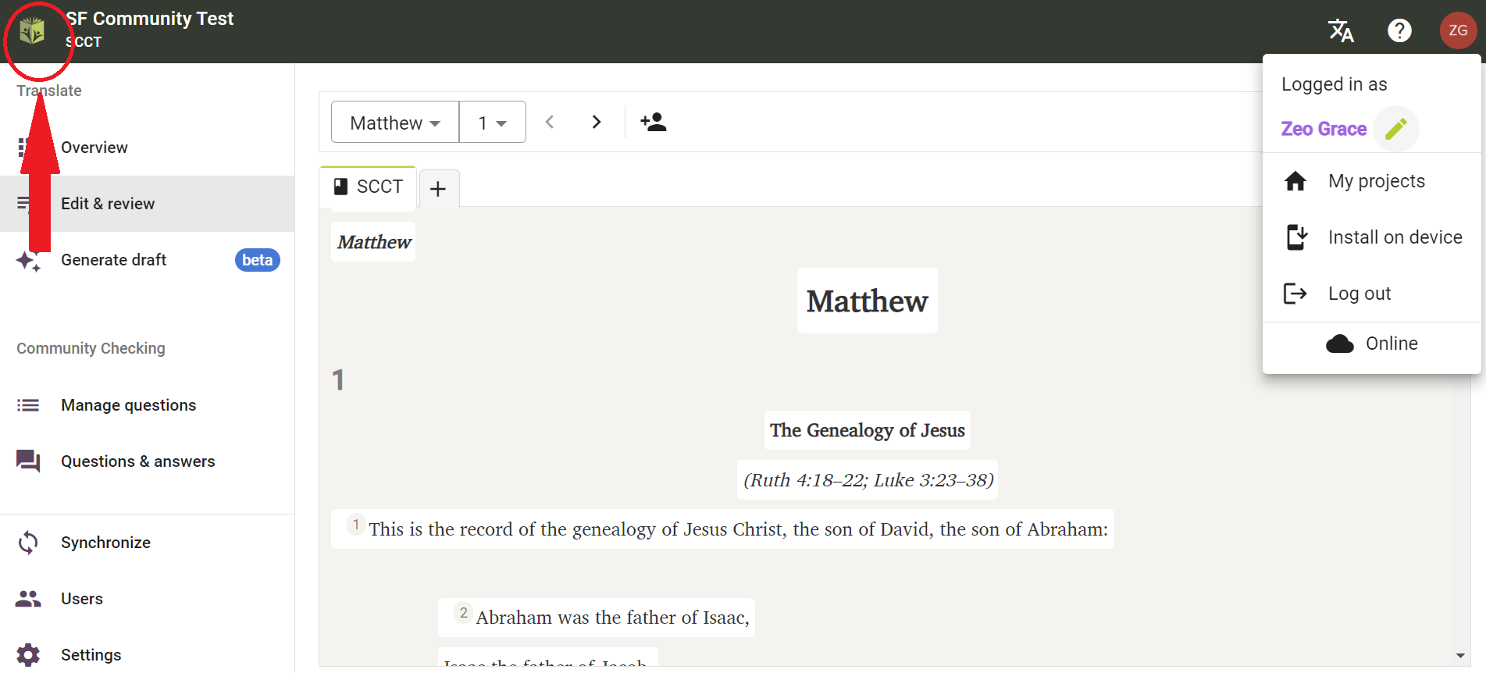The image size is (1486, 673).
Task: Add a new tab with plus icon
Action: tap(438, 189)
